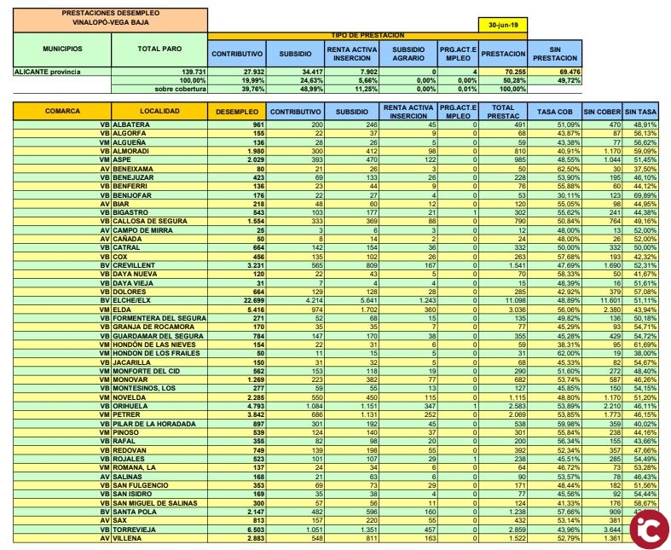Select the SIN PRESTACION header cell

(x=551, y=53)
